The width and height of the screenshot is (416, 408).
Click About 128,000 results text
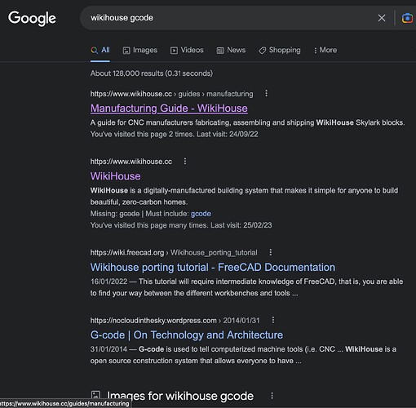(152, 73)
